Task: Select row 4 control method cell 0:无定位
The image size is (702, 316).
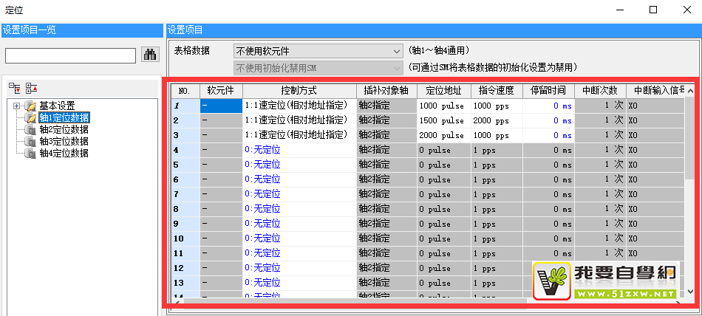Action: point(299,150)
